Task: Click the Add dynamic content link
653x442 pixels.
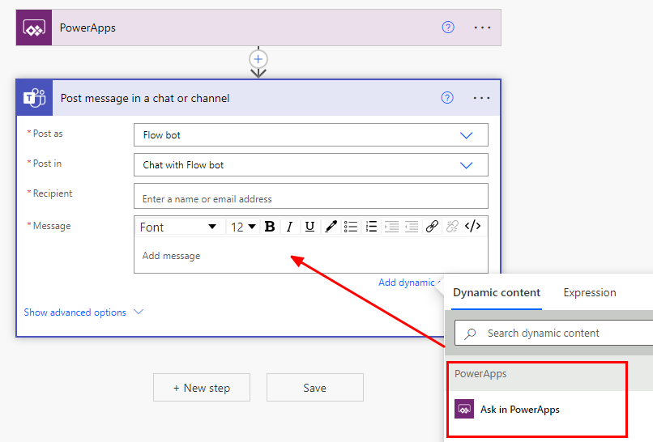Action: [x=409, y=283]
